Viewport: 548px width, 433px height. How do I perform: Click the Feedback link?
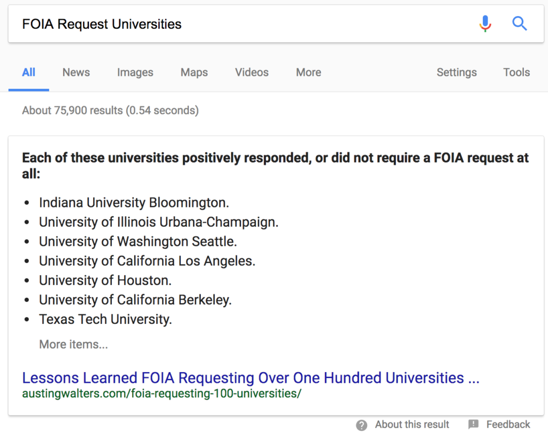(508, 424)
